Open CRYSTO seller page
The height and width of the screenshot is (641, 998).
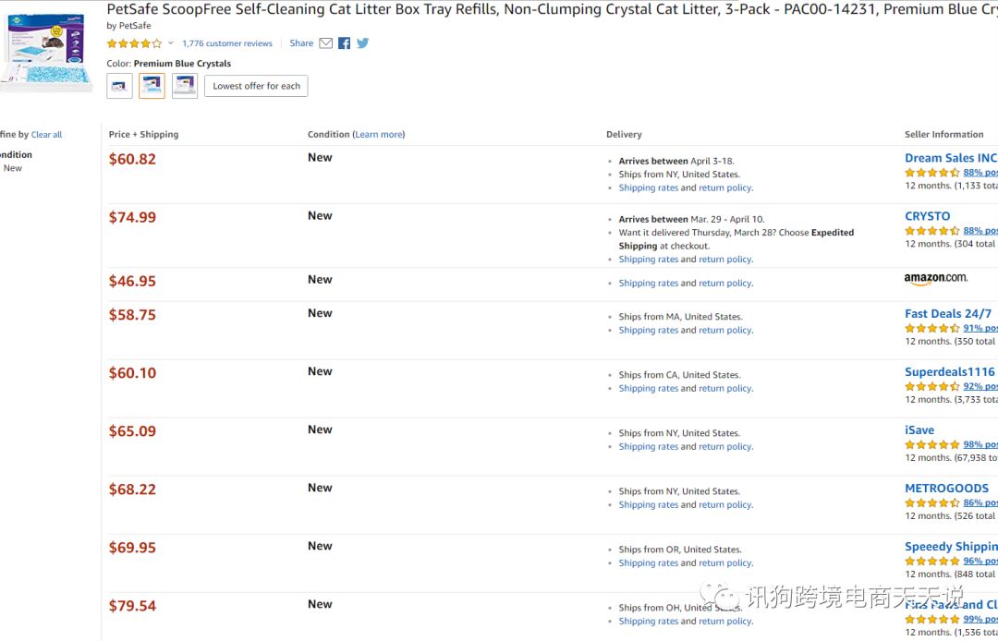click(x=928, y=216)
